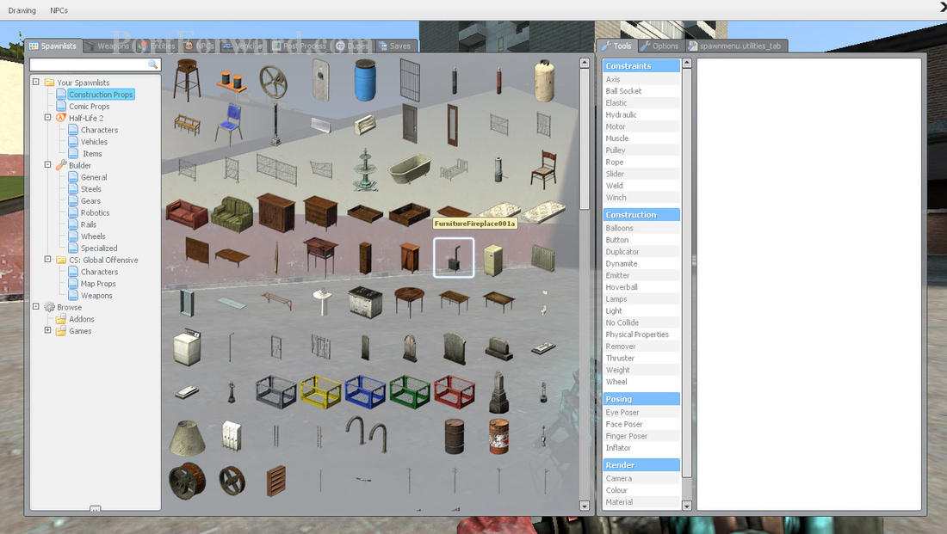Collapse the Constraints category header
The width and height of the screenshot is (947, 534).
pos(641,65)
